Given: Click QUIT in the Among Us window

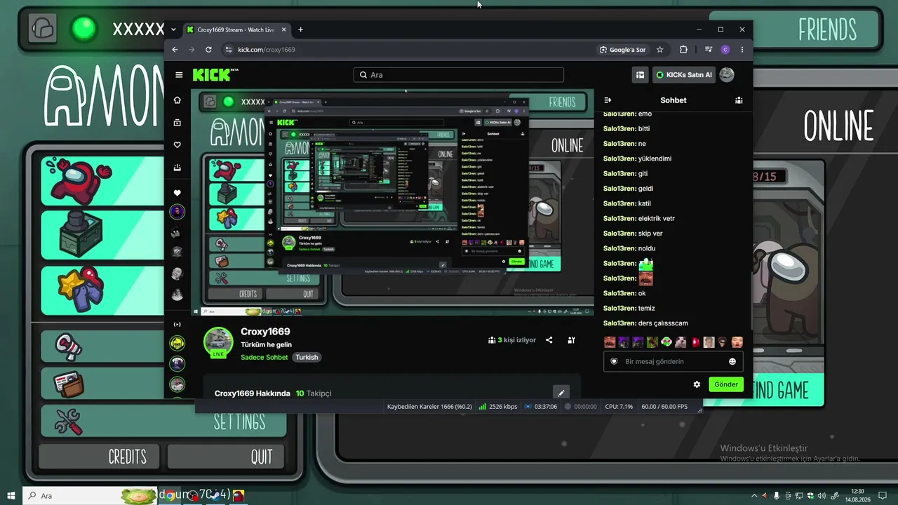Looking at the screenshot, I should [226, 457].
